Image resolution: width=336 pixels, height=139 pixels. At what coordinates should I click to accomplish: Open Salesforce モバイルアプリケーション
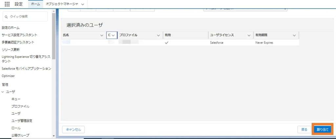(26, 69)
